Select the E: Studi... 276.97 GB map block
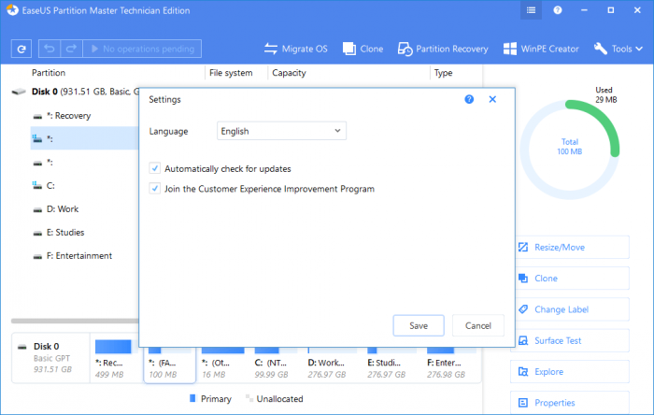This screenshot has width=654, height=415. [x=391, y=364]
